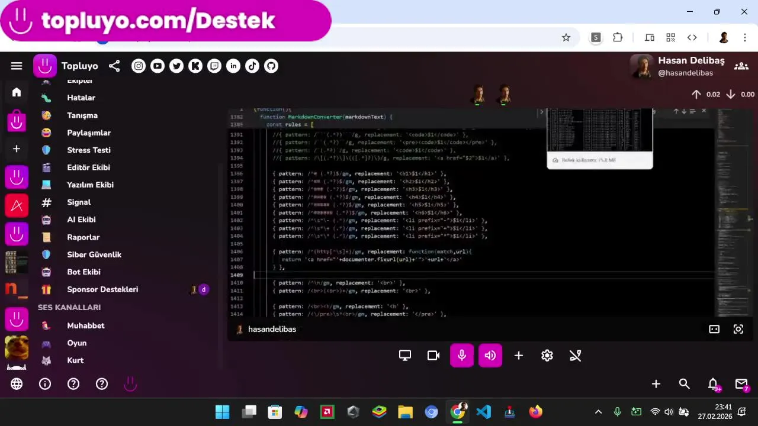This screenshot has height=426, width=758.
Task: Click the pink Topluyo smiley in bottom bar
Action: [x=130, y=384]
